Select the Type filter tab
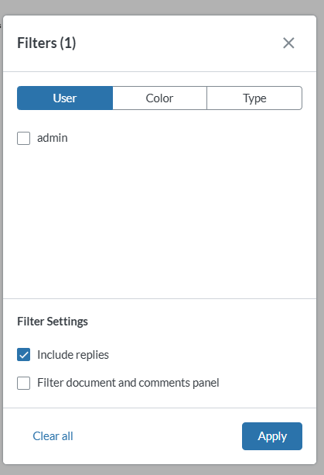 tap(254, 98)
